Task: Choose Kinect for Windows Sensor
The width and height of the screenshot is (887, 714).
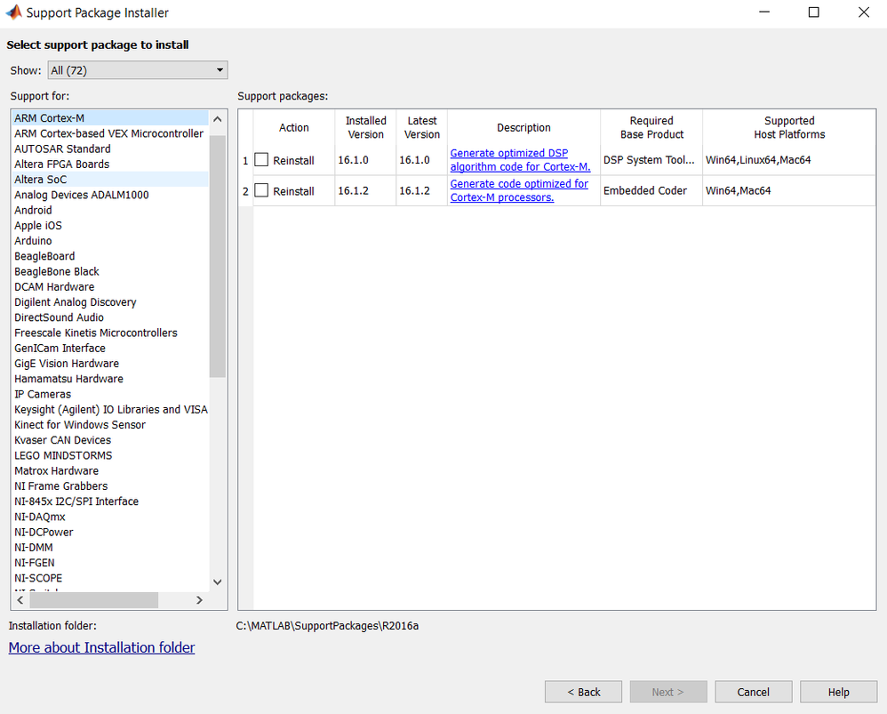Action: pyautogui.click(x=110, y=424)
